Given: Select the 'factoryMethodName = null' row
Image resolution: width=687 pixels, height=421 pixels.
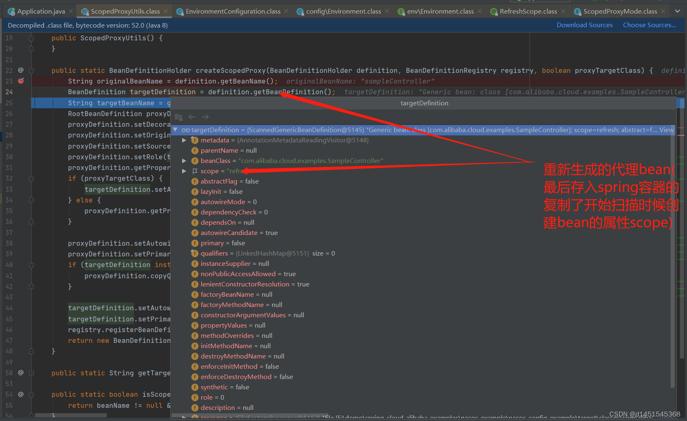Looking at the screenshot, I should pos(421,305).
